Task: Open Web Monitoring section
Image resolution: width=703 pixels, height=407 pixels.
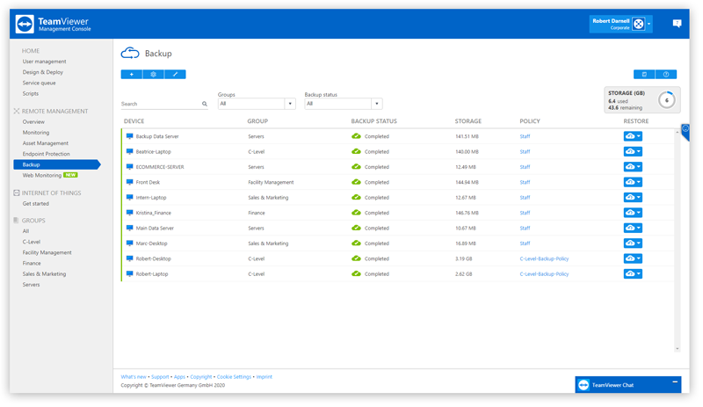Action: pos(42,176)
